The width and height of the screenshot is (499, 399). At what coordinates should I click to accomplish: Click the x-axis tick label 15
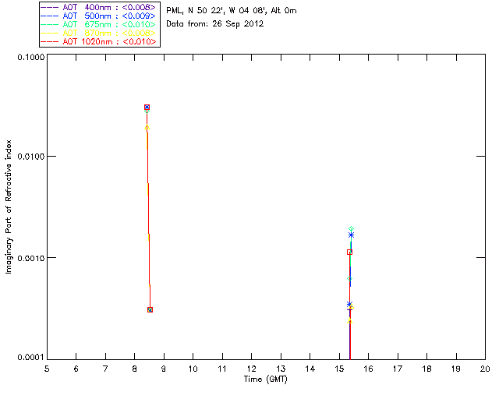[x=339, y=369]
